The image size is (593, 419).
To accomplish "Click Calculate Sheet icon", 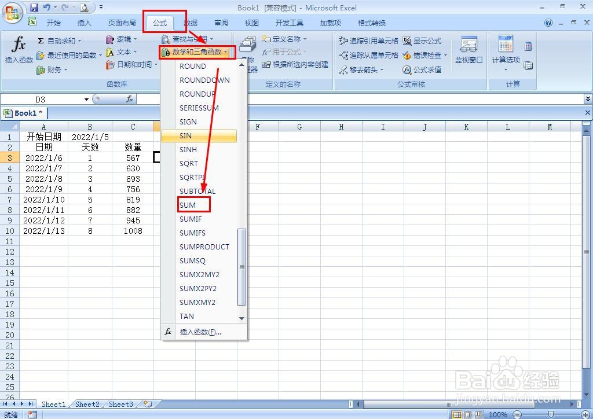I will pyautogui.click(x=528, y=65).
